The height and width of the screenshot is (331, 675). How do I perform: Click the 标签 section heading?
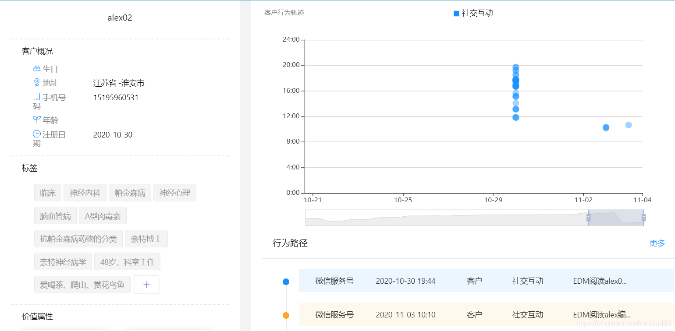30,168
